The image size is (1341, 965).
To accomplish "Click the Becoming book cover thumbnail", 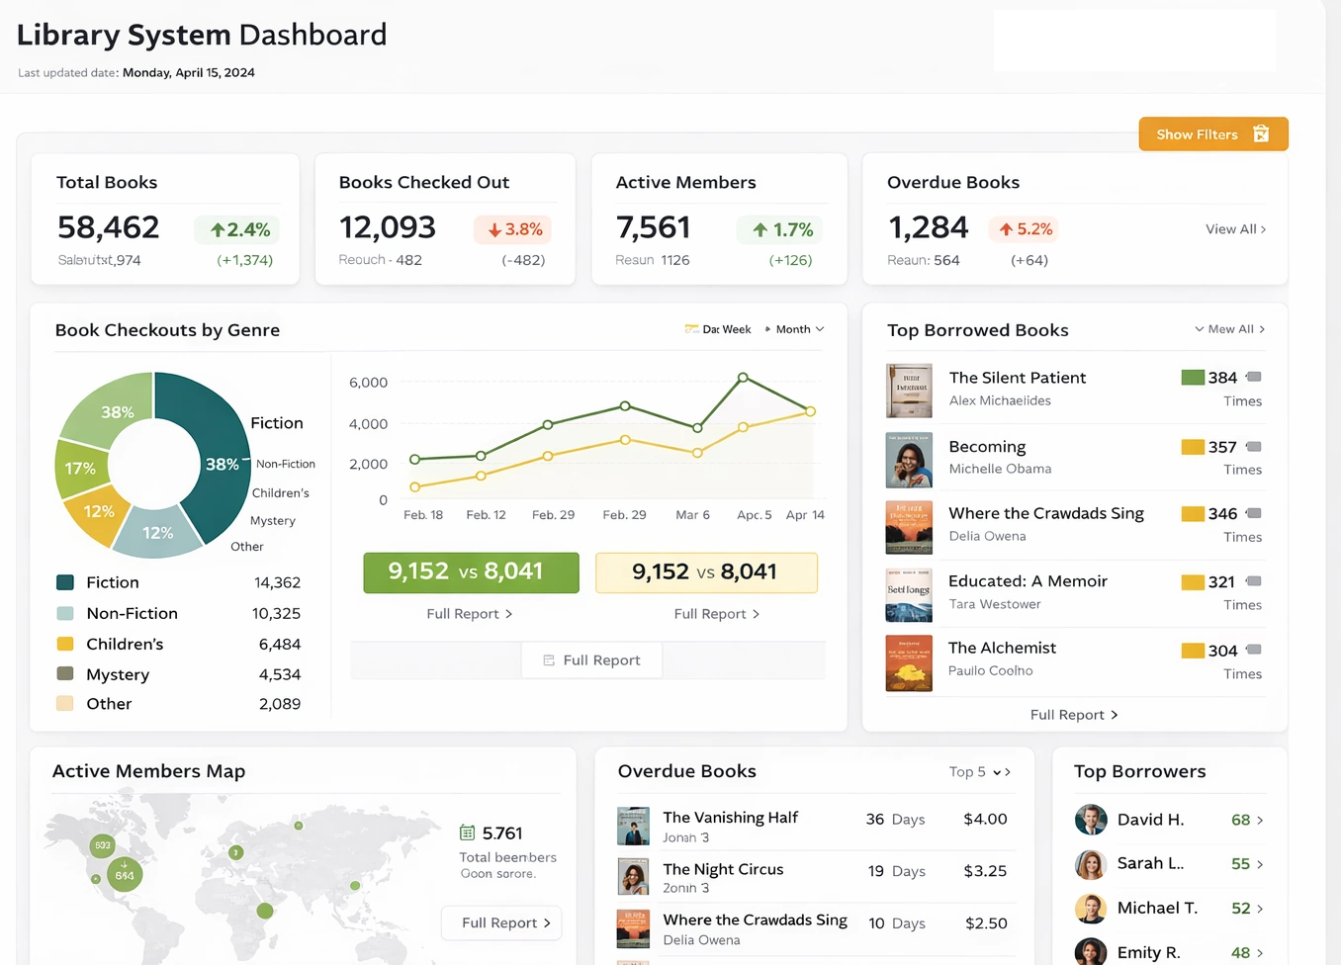I will coord(909,460).
